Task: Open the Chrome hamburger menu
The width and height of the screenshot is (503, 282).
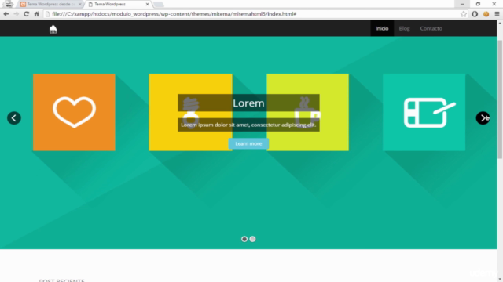Action: tap(497, 14)
